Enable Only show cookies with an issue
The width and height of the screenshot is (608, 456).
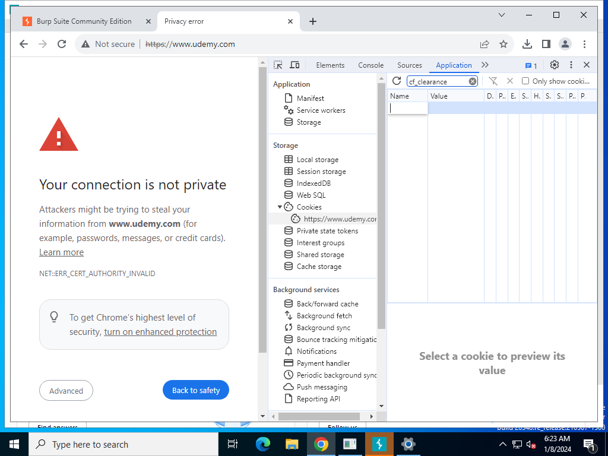point(525,81)
